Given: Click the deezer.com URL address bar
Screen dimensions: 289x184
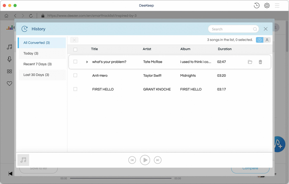Looking at the screenshot, I should pos(92,16).
